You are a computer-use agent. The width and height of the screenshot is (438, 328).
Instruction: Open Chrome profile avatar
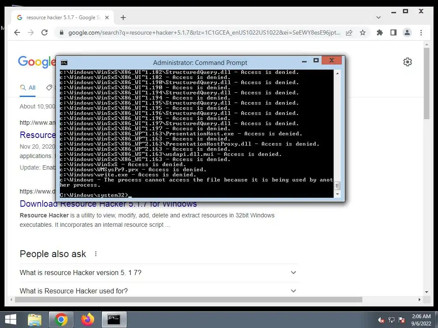(407, 32)
